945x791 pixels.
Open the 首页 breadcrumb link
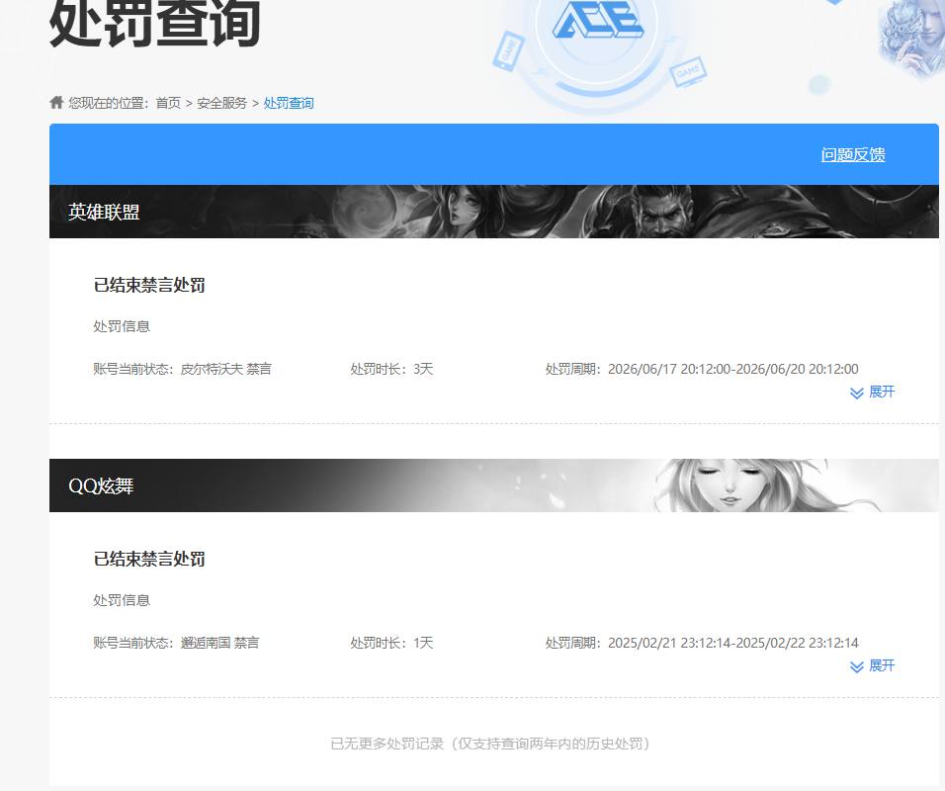point(168,103)
